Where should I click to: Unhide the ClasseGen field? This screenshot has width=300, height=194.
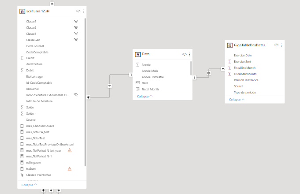76,40
